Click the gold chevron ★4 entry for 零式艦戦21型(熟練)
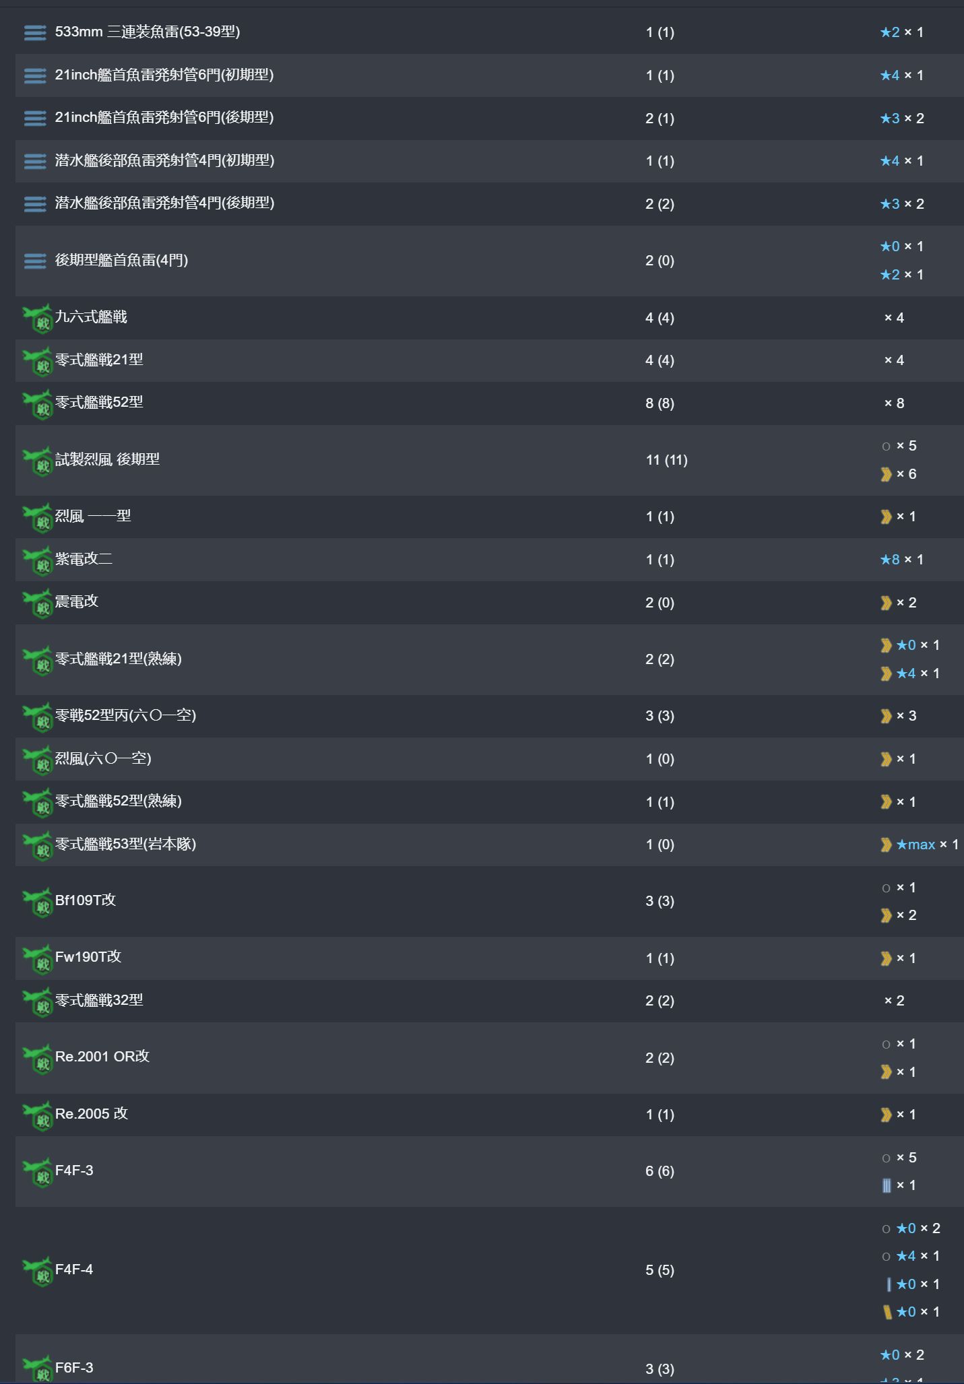 pyautogui.click(x=910, y=673)
